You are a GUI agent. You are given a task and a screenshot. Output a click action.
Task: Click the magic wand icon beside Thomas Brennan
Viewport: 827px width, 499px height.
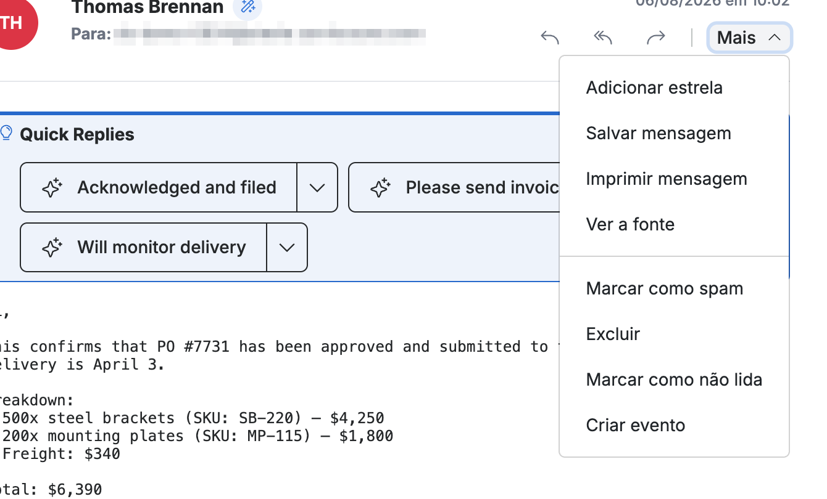(247, 7)
